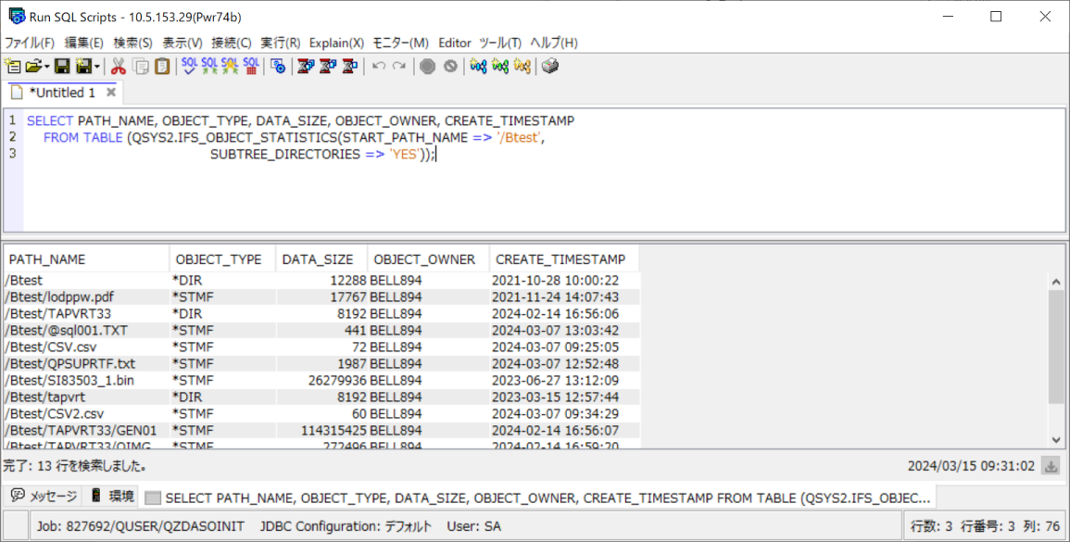This screenshot has width=1070, height=542.
Task: Open the ファイル(F) menu
Action: point(30,43)
